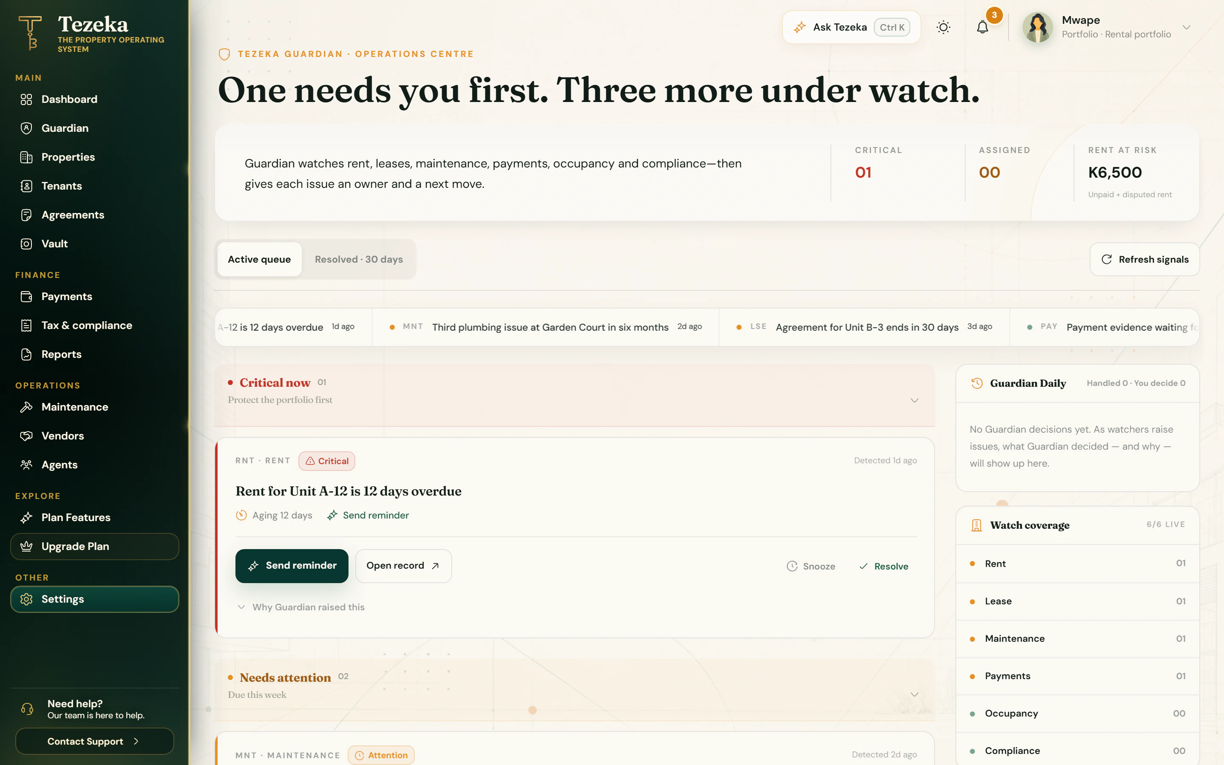Click the RENT AT RISK K6,500 stat
Screen dimensions: 1224x765
click(1130, 172)
